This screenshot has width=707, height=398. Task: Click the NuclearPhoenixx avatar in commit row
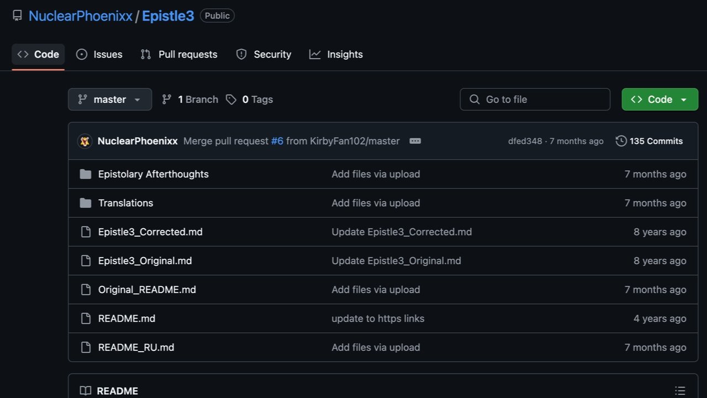click(85, 141)
